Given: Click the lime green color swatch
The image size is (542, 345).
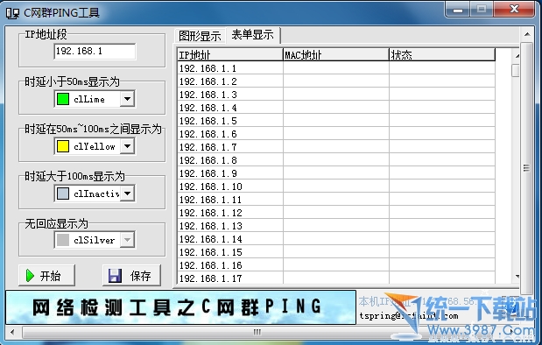Looking at the screenshot, I should tap(62, 99).
